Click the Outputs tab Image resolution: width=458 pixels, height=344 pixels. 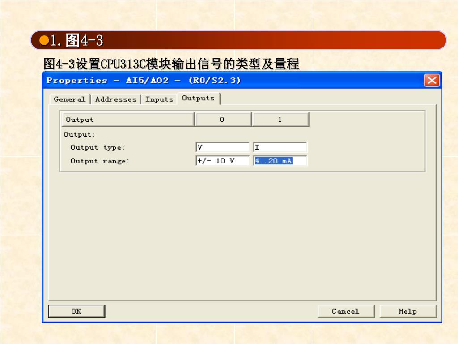tap(198, 98)
